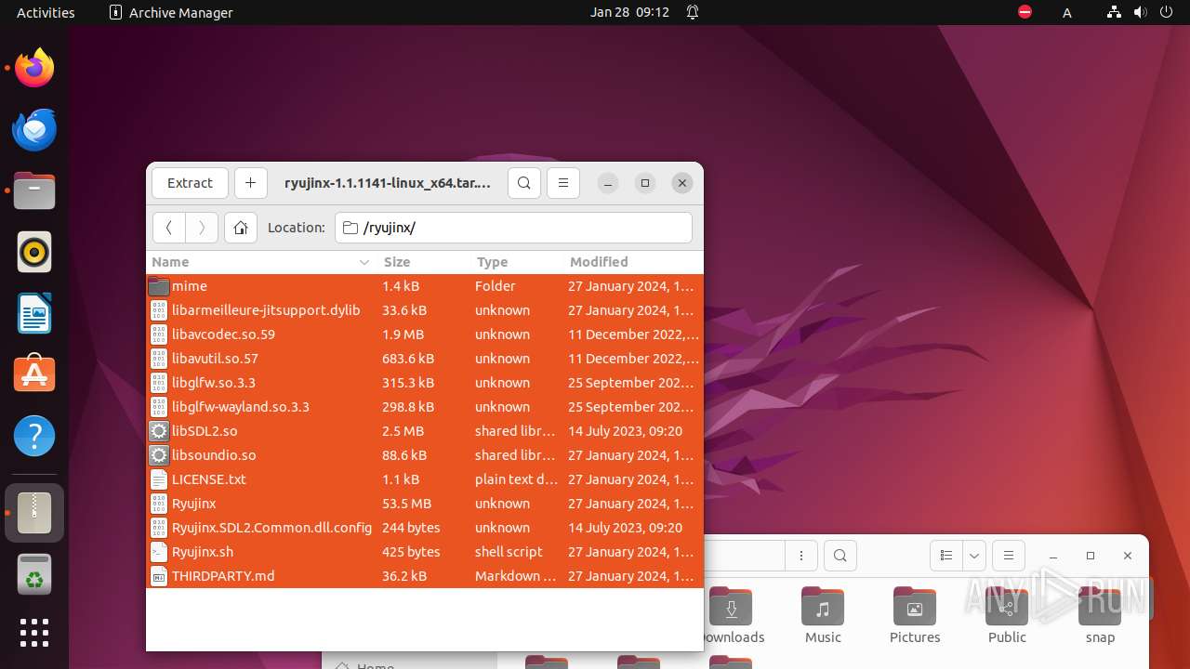Select the Archive Manager dock icon
Image resolution: width=1190 pixels, height=669 pixels.
point(34,512)
